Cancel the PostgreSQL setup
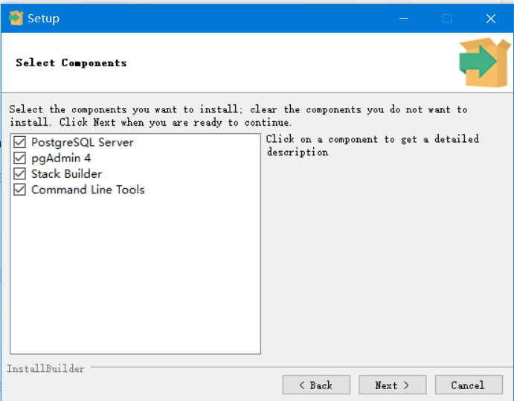This screenshot has width=514, height=401. click(x=468, y=385)
